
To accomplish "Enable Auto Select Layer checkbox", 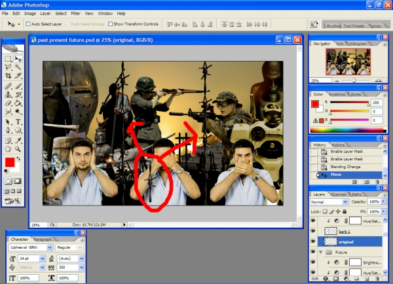I will 28,24.
